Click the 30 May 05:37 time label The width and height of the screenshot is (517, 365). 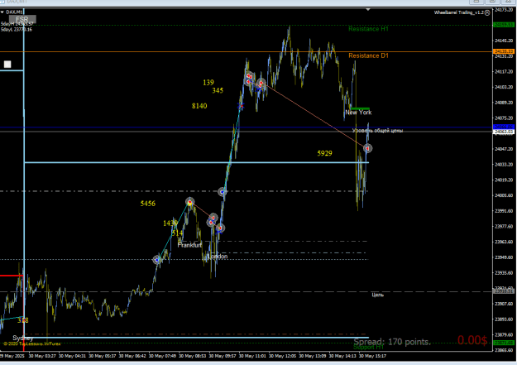[103, 356]
